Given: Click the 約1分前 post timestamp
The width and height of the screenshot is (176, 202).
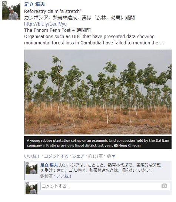Looking at the screenshot, I should pyautogui.click(x=95, y=156).
